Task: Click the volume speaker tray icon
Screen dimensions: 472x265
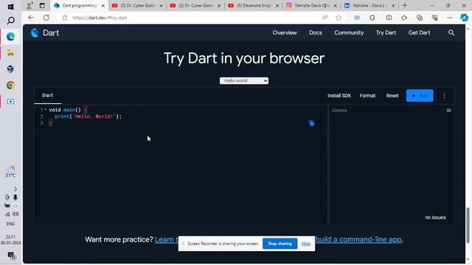Action: pos(15,214)
